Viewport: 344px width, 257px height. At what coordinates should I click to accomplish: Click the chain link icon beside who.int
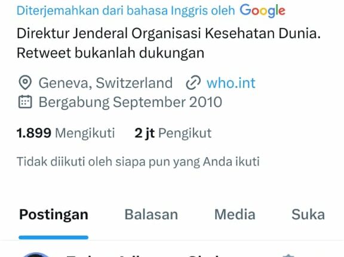[193, 82]
